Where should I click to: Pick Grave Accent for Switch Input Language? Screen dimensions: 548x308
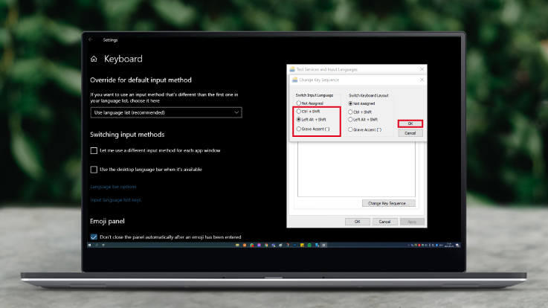click(x=299, y=129)
